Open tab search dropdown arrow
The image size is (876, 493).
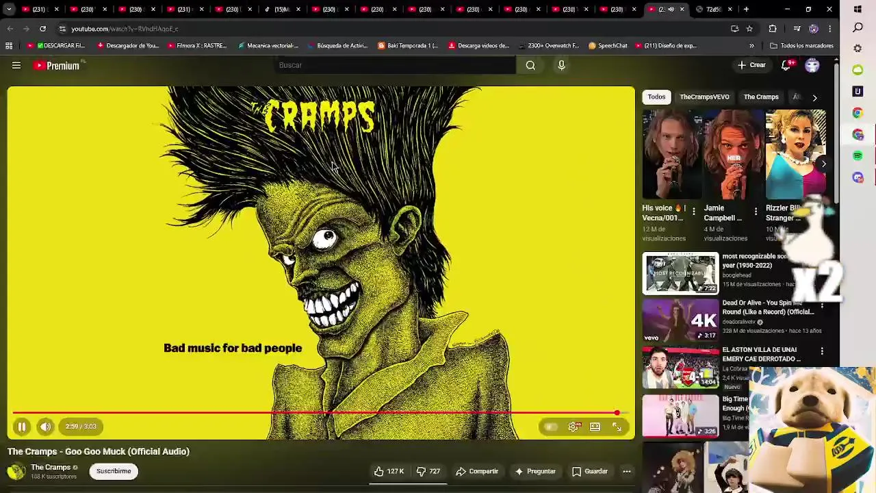(9, 10)
